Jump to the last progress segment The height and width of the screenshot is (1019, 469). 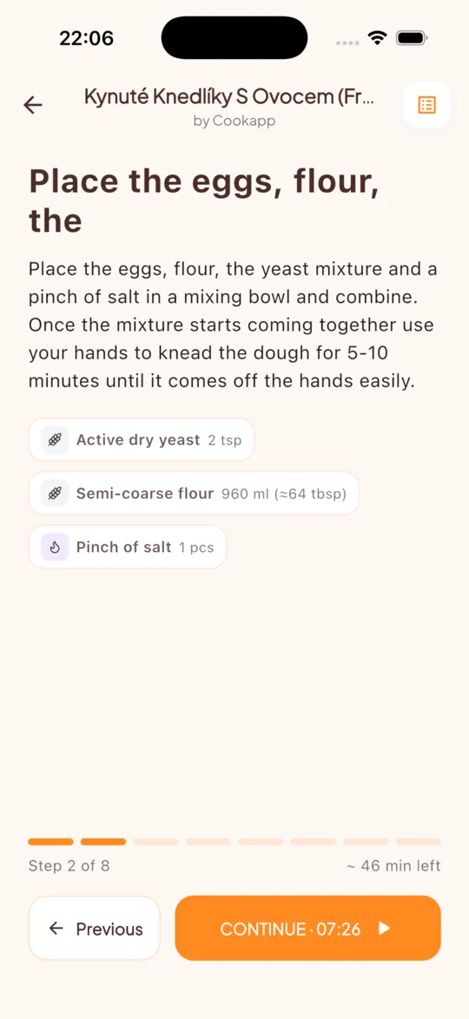[419, 842]
